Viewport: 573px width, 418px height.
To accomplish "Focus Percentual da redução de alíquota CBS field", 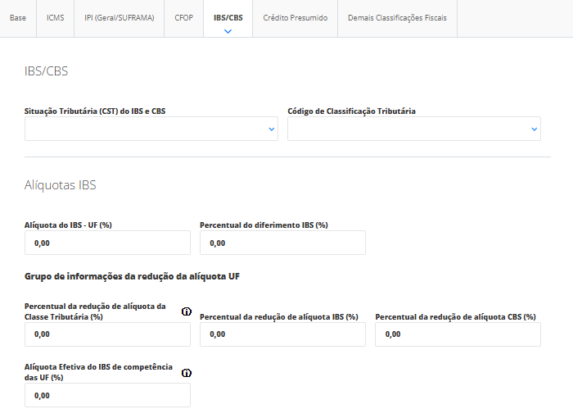I will click(458, 334).
